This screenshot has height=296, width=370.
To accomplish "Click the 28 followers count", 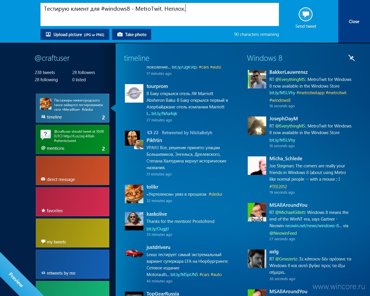I will [84, 73].
